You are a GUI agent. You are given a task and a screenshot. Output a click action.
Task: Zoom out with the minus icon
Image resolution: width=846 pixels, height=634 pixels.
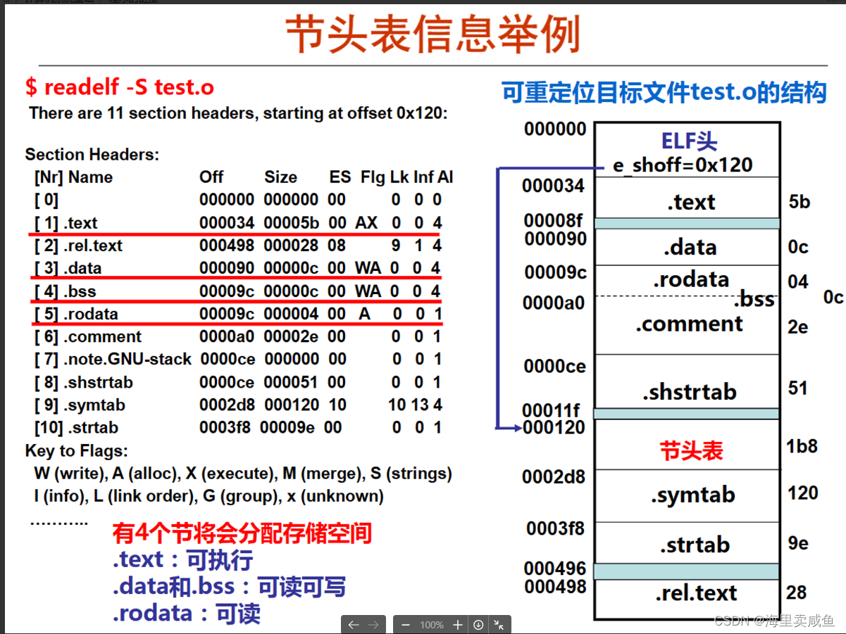(405, 625)
